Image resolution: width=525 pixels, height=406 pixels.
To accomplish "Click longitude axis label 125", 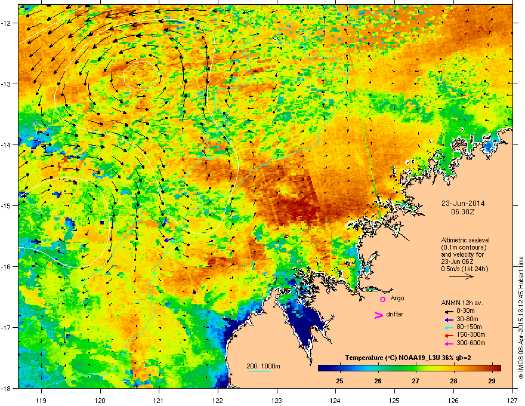I will pos(394,400).
